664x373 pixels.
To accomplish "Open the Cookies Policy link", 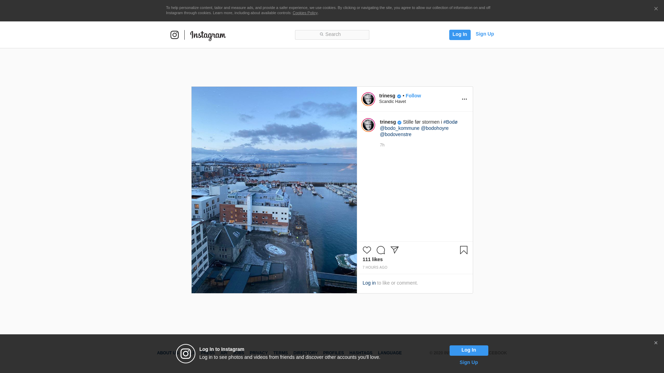I will [305, 13].
